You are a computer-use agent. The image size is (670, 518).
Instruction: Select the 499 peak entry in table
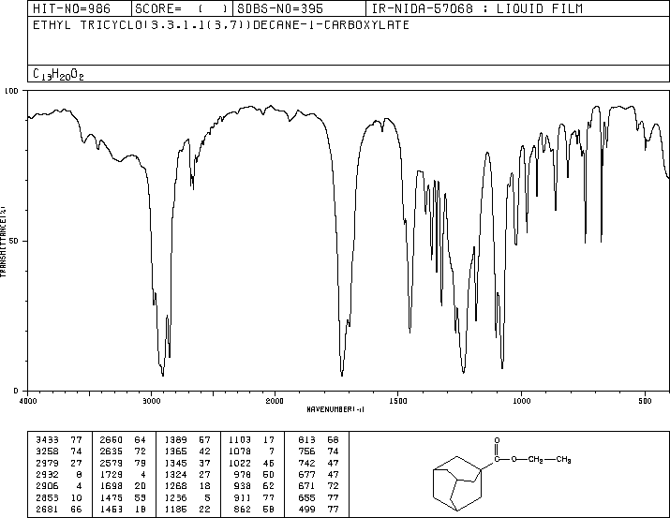pos(319,509)
